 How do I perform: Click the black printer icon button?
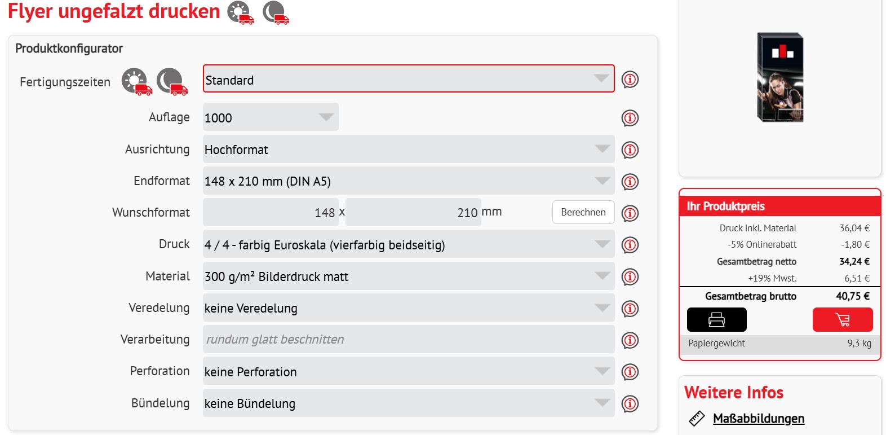pos(716,320)
